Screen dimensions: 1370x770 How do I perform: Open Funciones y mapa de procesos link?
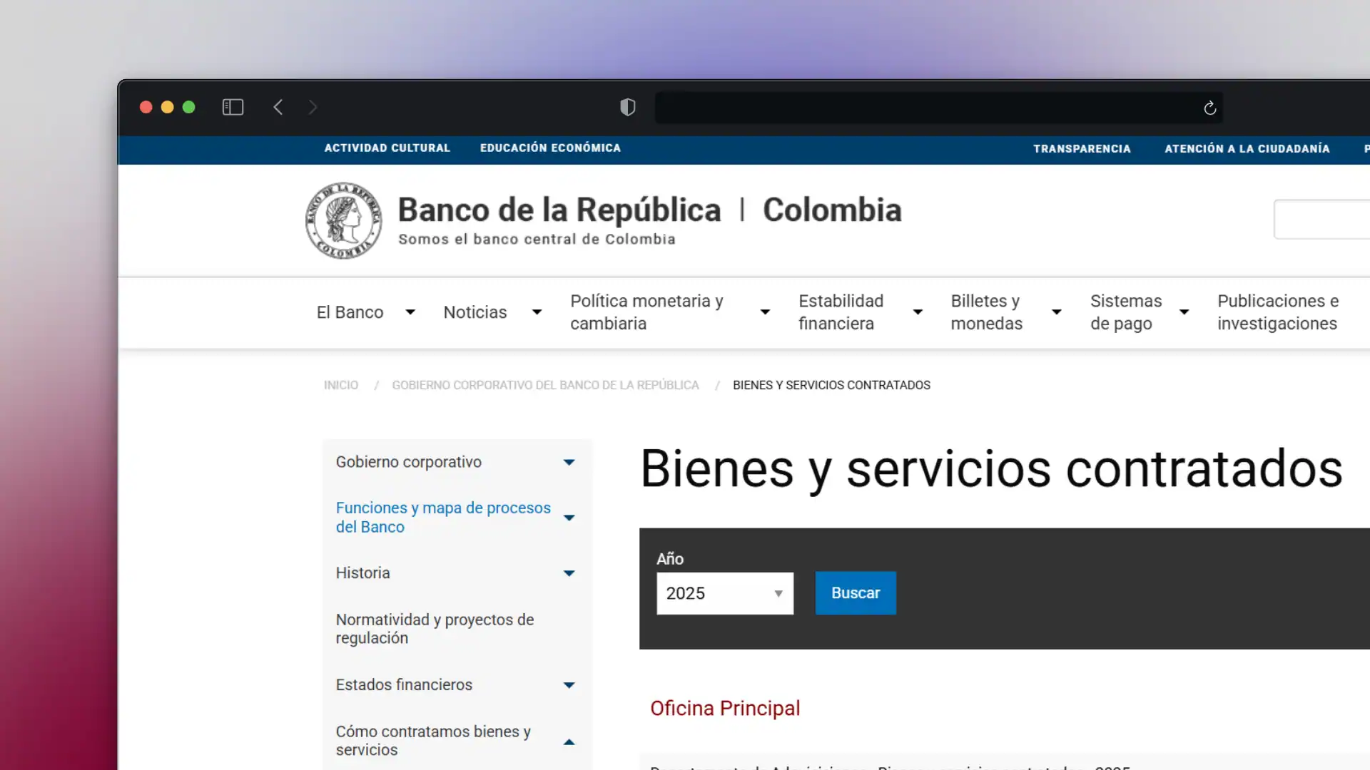coord(443,517)
